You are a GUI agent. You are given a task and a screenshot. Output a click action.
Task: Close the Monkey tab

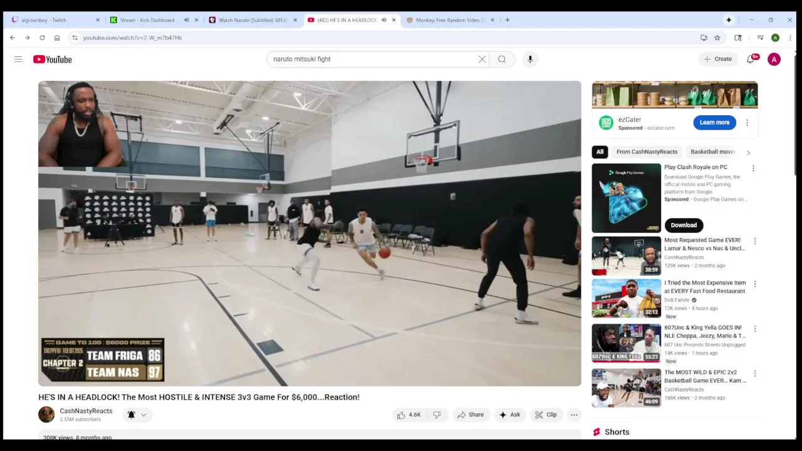point(492,20)
